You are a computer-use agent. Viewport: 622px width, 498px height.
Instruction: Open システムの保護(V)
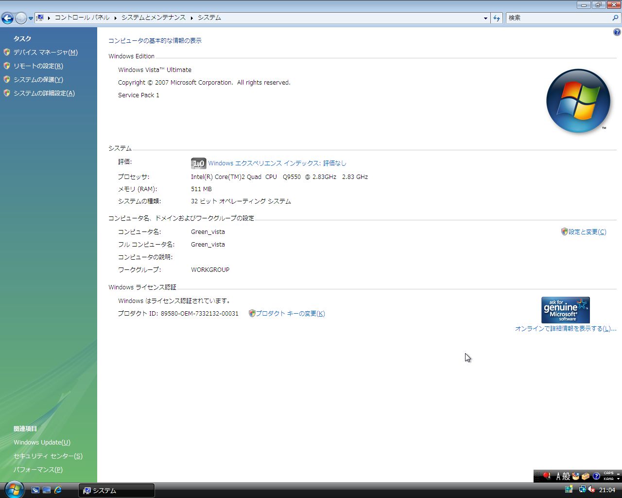pyautogui.click(x=38, y=79)
